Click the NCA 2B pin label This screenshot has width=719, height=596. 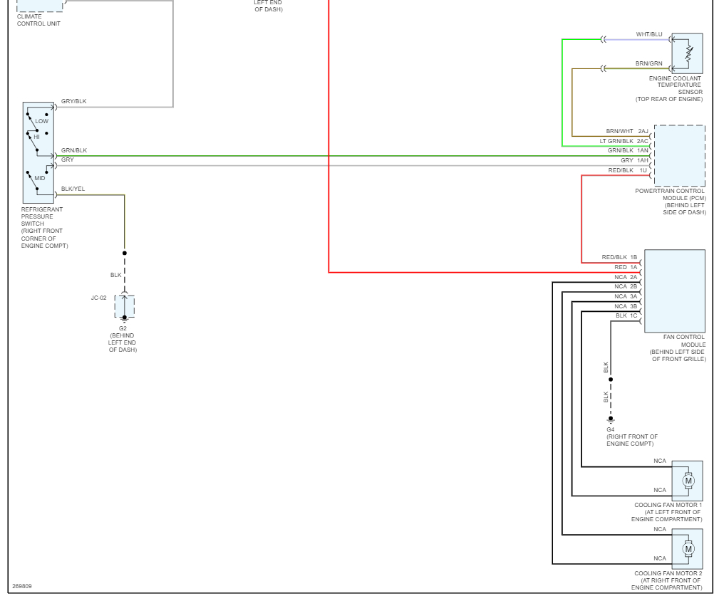click(x=626, y=286)
